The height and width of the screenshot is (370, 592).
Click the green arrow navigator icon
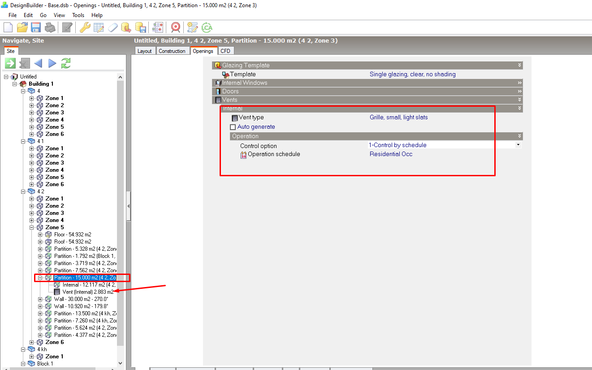pos(10,63)
